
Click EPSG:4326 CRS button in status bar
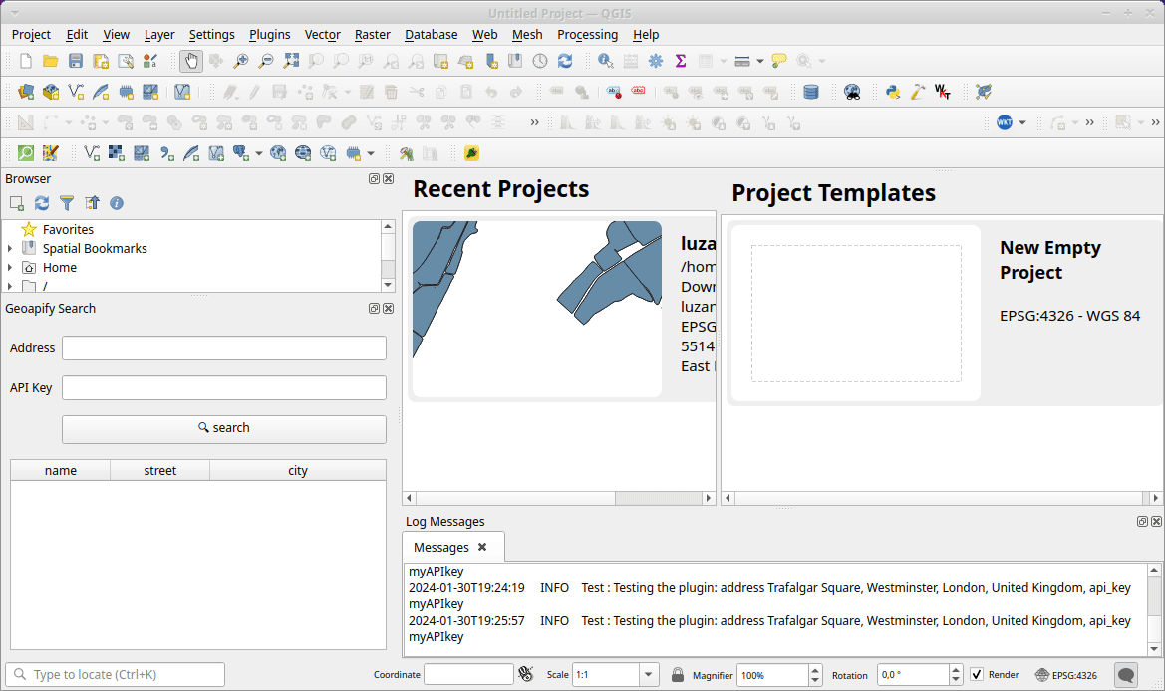pyautogui.click(x=1066, y=675)
